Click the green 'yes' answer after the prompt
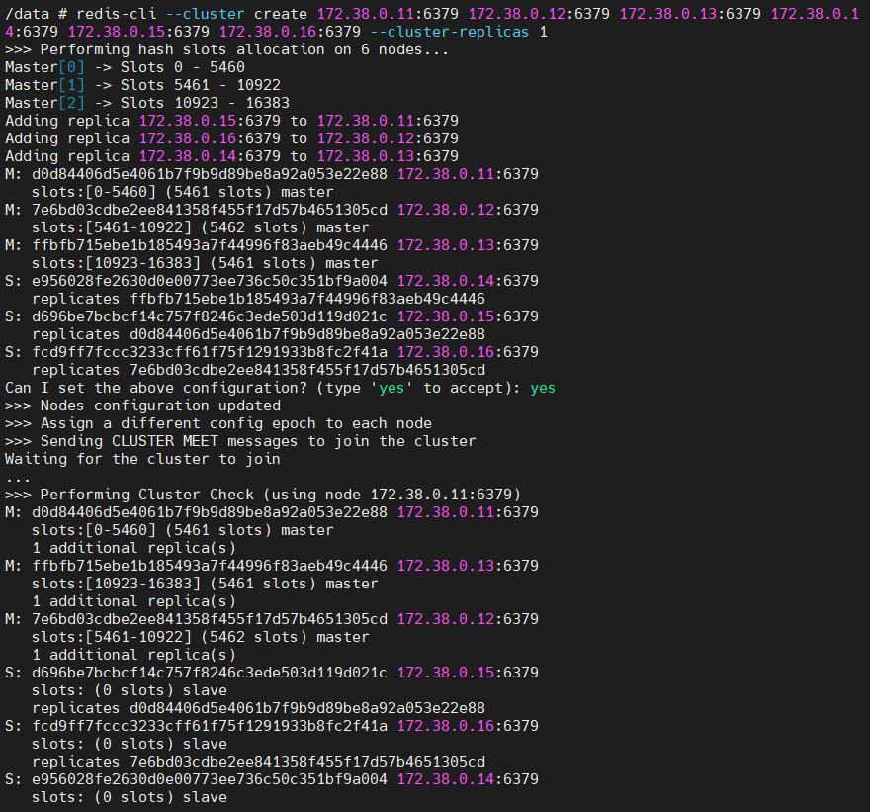This screenshot has width=870, height=812. pyautogui.click(x=543, y=388)
